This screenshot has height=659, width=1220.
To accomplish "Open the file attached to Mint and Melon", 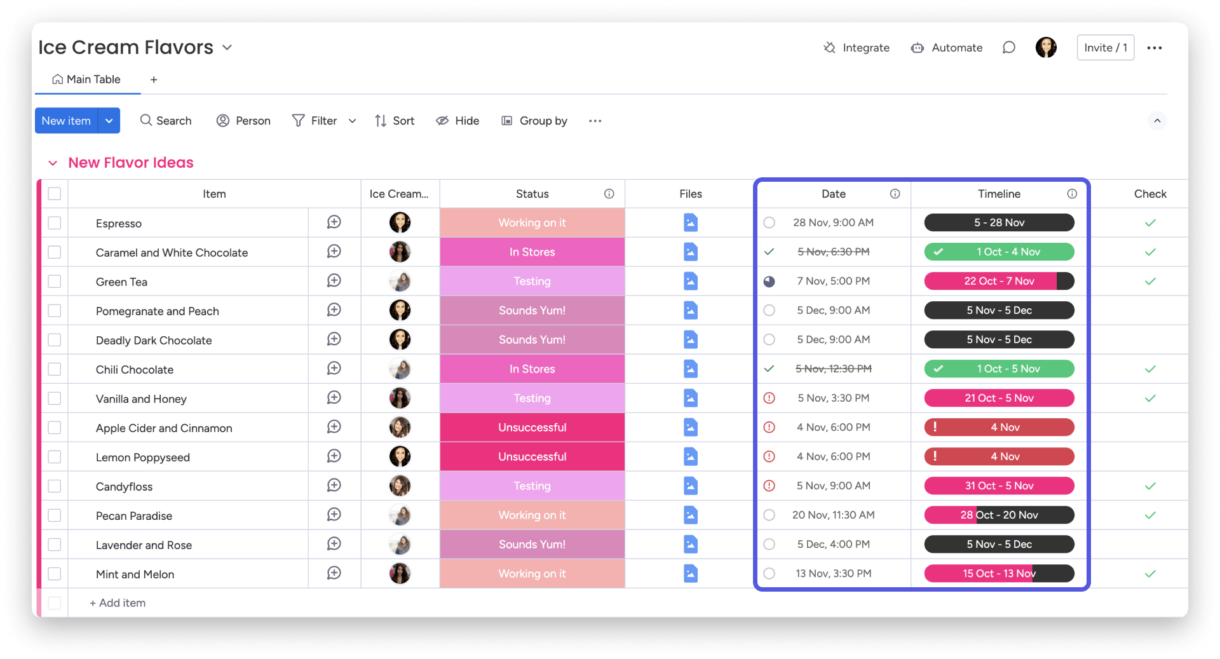I will (691, 573).
